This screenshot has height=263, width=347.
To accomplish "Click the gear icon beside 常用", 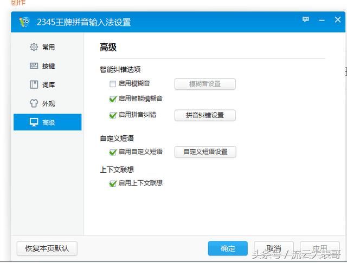I will [x=34, y=47].
